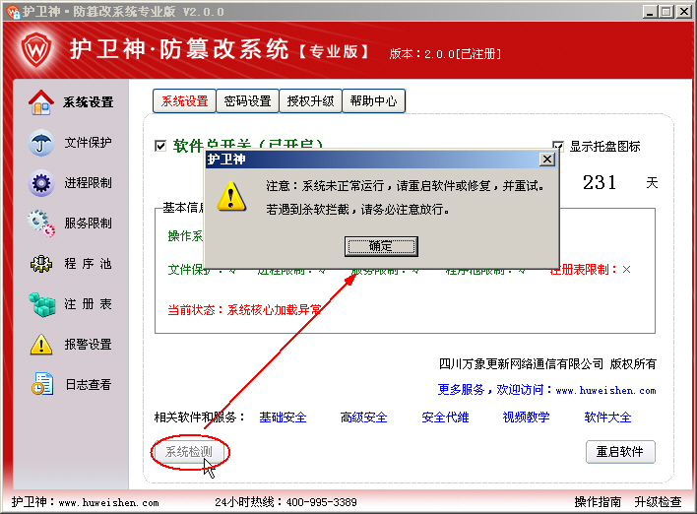
Task: Click the 版本：2.0.0[已注册] text
Action: pos(445,54)
